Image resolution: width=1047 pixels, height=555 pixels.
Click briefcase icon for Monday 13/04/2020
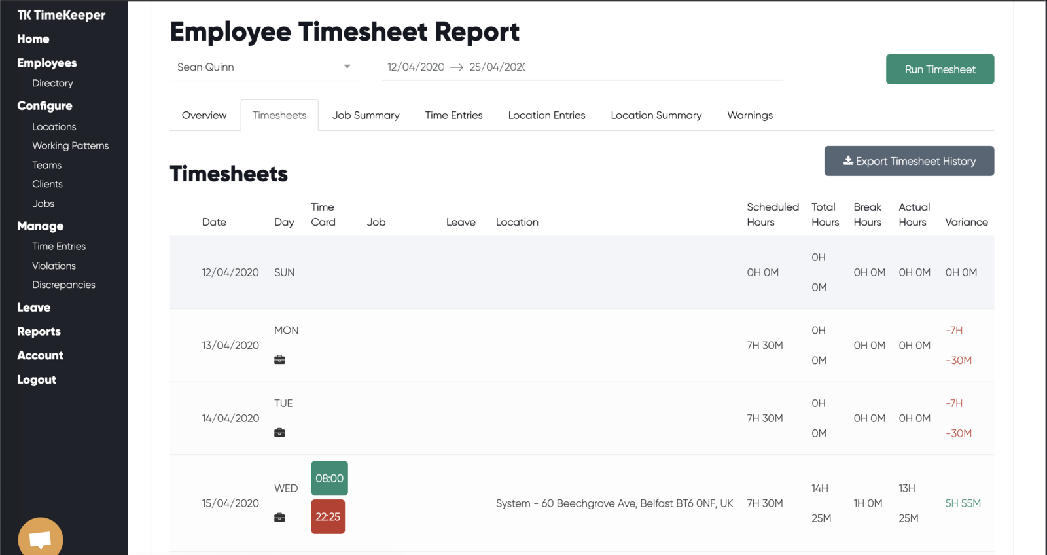point(279,359)
